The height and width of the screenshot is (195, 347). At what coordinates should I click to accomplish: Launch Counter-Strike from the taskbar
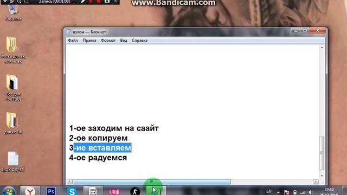(x=135, y=191)
